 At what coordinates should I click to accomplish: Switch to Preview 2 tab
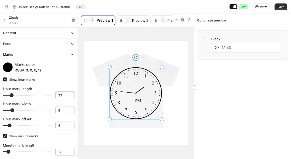point(134,20)
